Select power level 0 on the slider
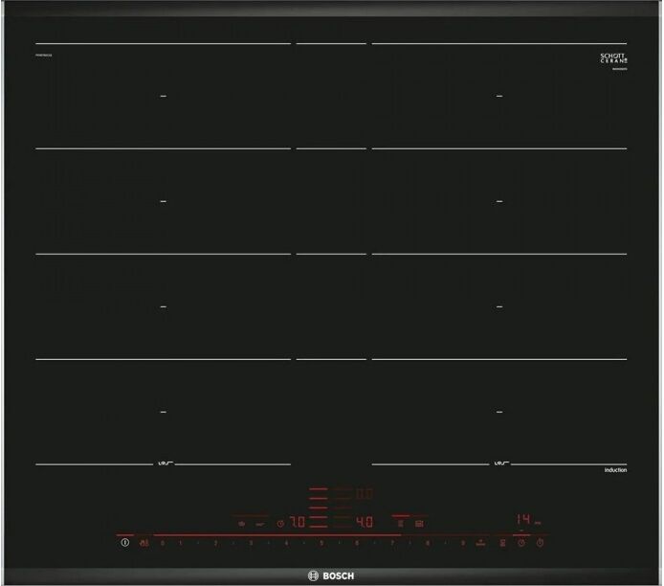The width and height of the screenshot is (664, 586). click(x=162, y=543)
